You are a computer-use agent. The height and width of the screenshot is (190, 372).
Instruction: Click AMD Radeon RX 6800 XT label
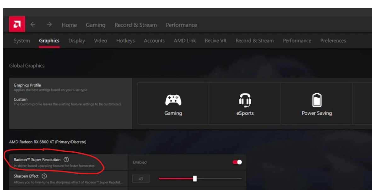[48, 142]
